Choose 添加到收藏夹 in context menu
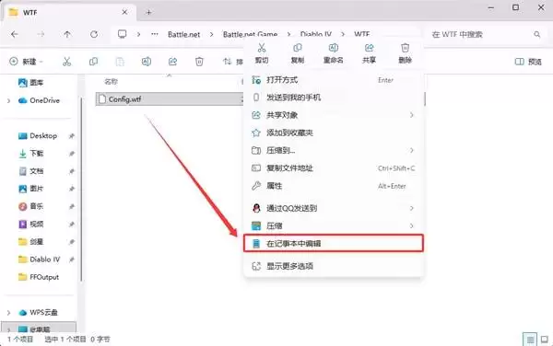The image size is (553, 346). click(334, 133)
